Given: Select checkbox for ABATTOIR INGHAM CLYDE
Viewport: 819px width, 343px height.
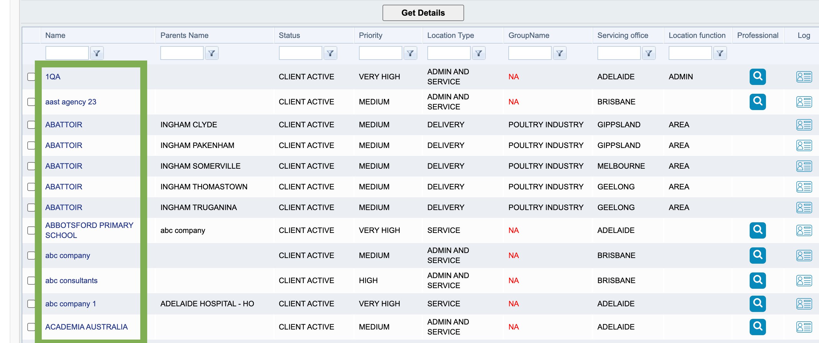Looking at the screenshot, I should [x=31, y=124].
